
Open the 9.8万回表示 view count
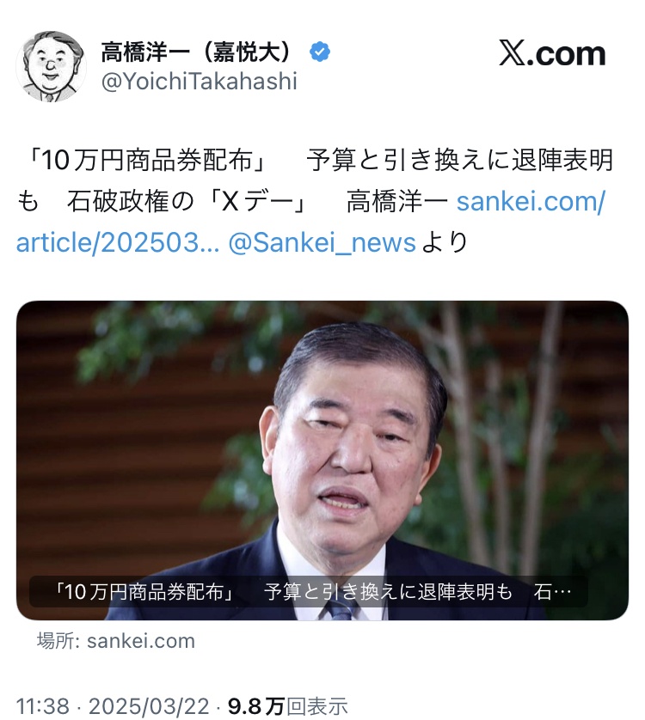[x=288, y=705]
